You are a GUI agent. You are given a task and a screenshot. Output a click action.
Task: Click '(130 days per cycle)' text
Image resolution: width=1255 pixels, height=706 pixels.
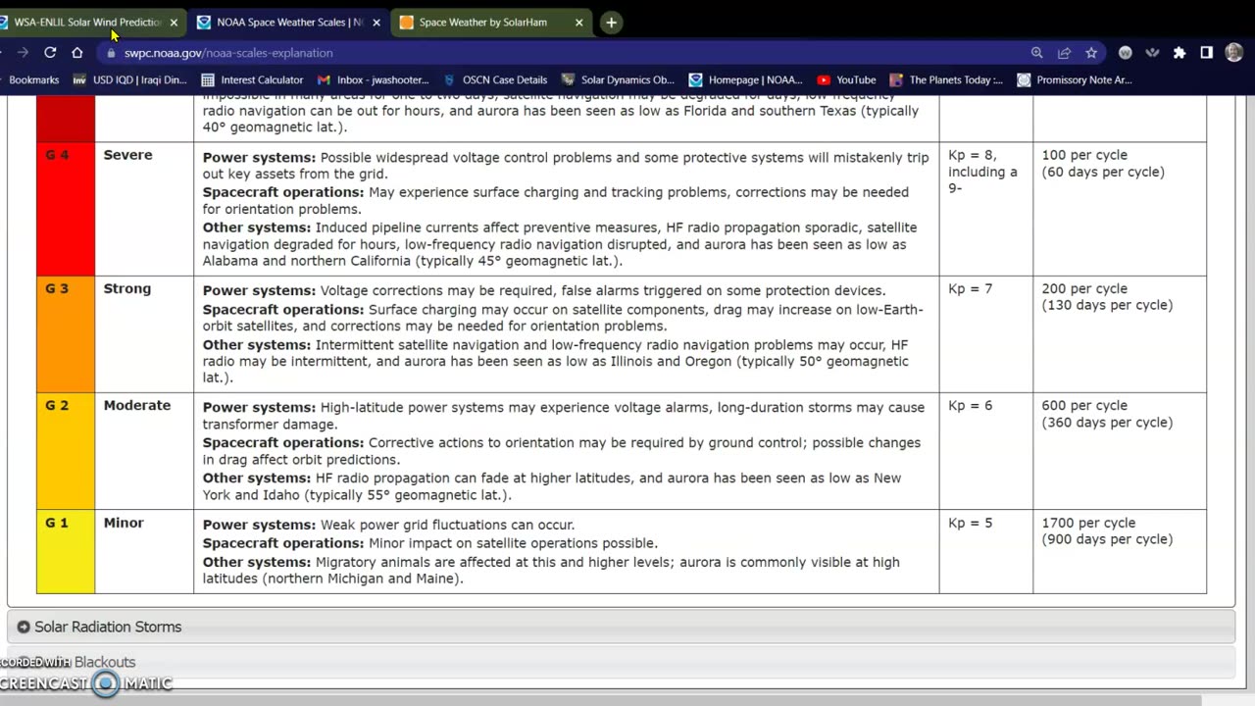1107,305
